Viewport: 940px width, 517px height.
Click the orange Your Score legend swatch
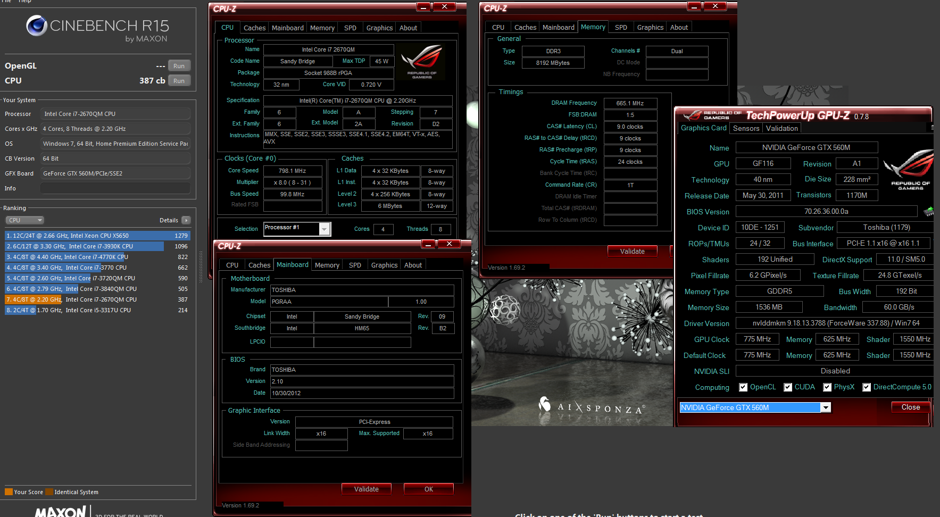(x=9, y=492)
